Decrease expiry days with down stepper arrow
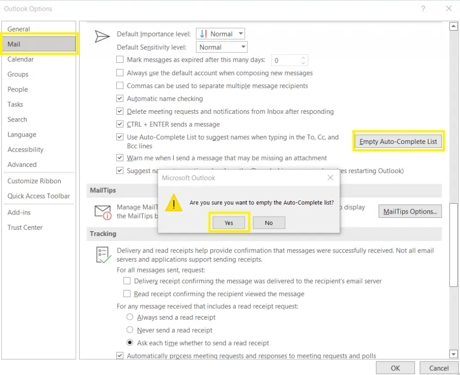 [x=303, y=63]
